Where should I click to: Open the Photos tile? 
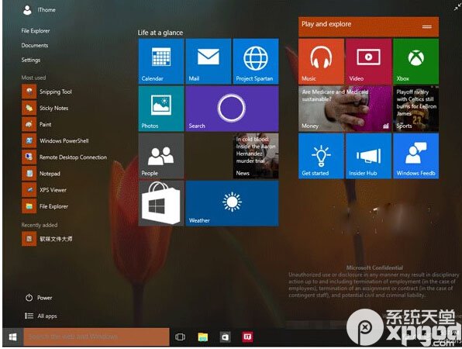(x=161, y=109)
